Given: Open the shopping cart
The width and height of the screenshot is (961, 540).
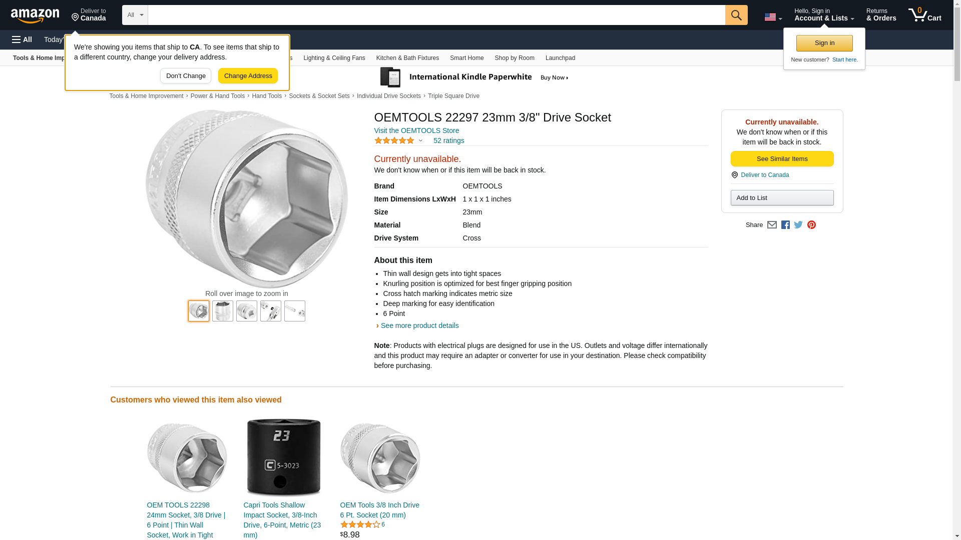Looking at the screenshot, I should (924, 15).
